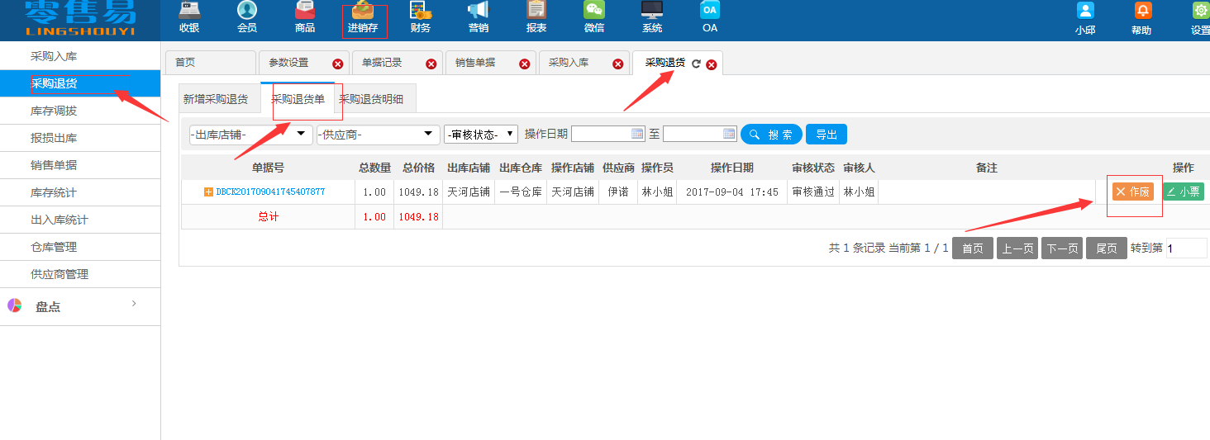Go to 尾页 last page

coord(1107,248)
